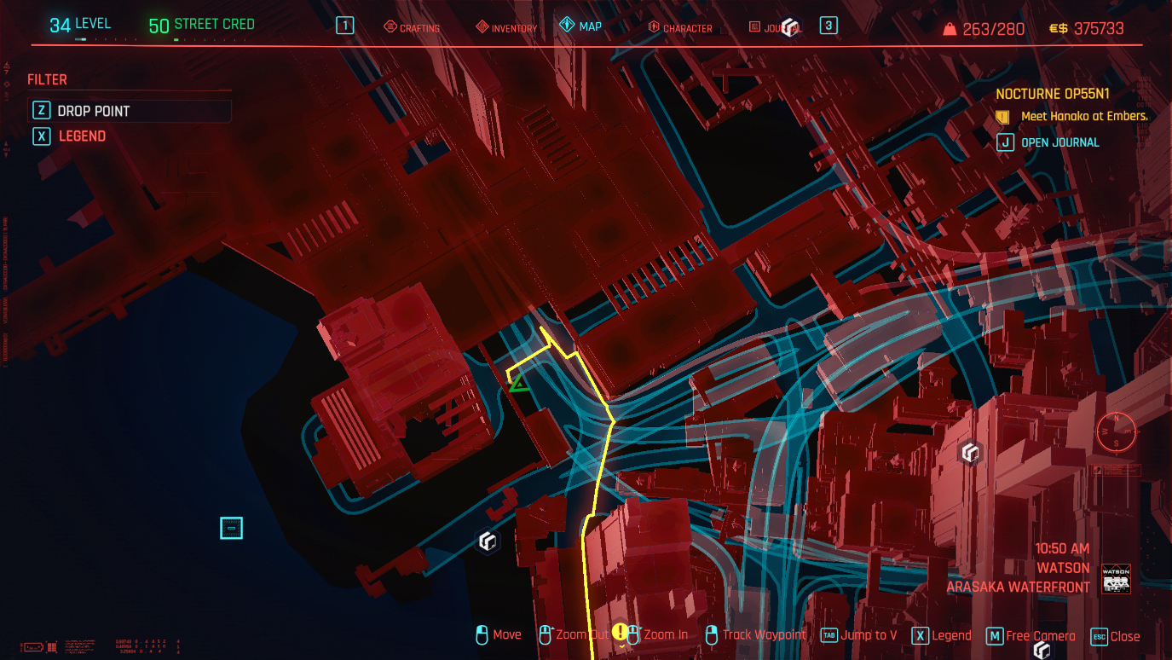1172x660 pixels.
Task: Click the Watson district emblem
Action: point(1116,578)
